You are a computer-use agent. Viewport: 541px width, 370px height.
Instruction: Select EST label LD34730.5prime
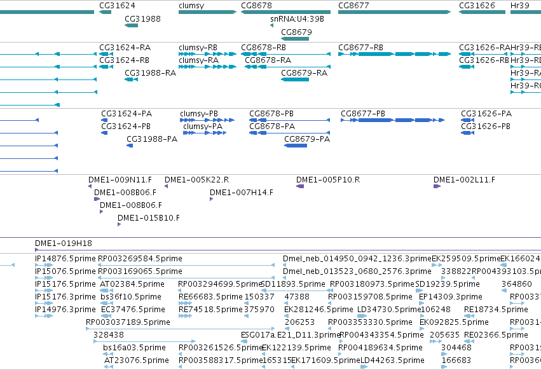pyautogui.click(x=389, y=310)
